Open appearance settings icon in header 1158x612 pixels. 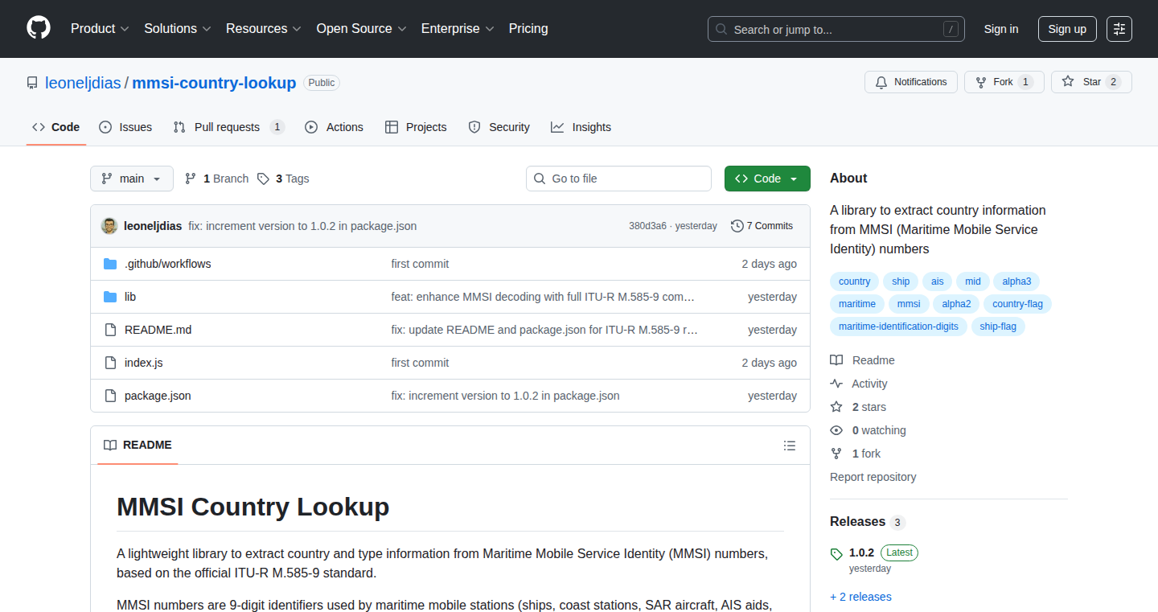(x=1119, y=29)
